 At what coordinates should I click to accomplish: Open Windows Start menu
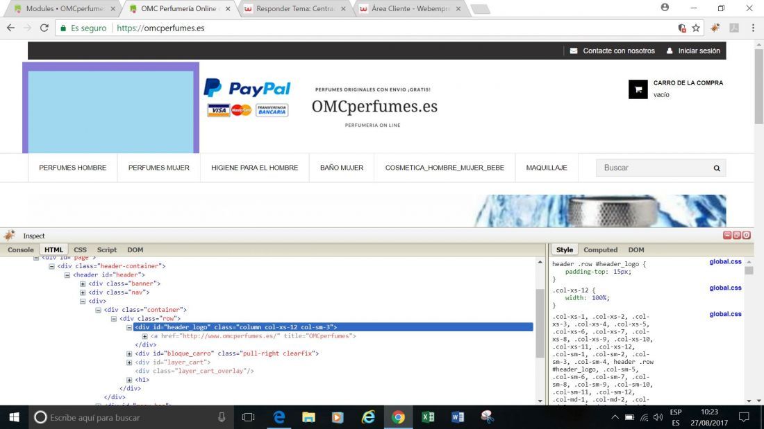pyautogui.click(x=14, y=417)
